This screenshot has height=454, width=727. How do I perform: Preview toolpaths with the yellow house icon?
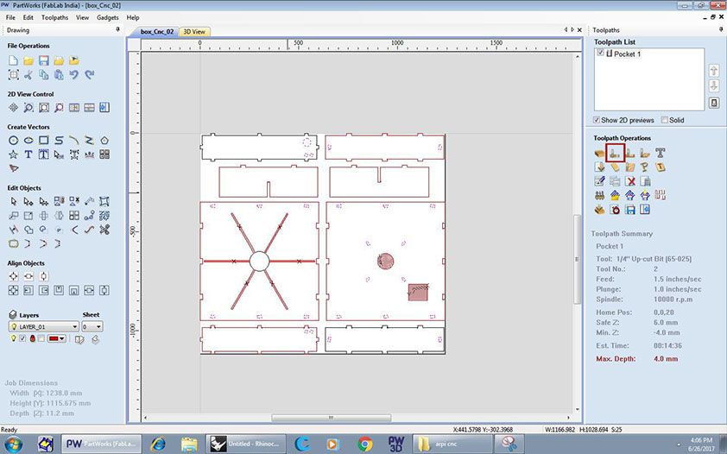(x=616, y=195)
